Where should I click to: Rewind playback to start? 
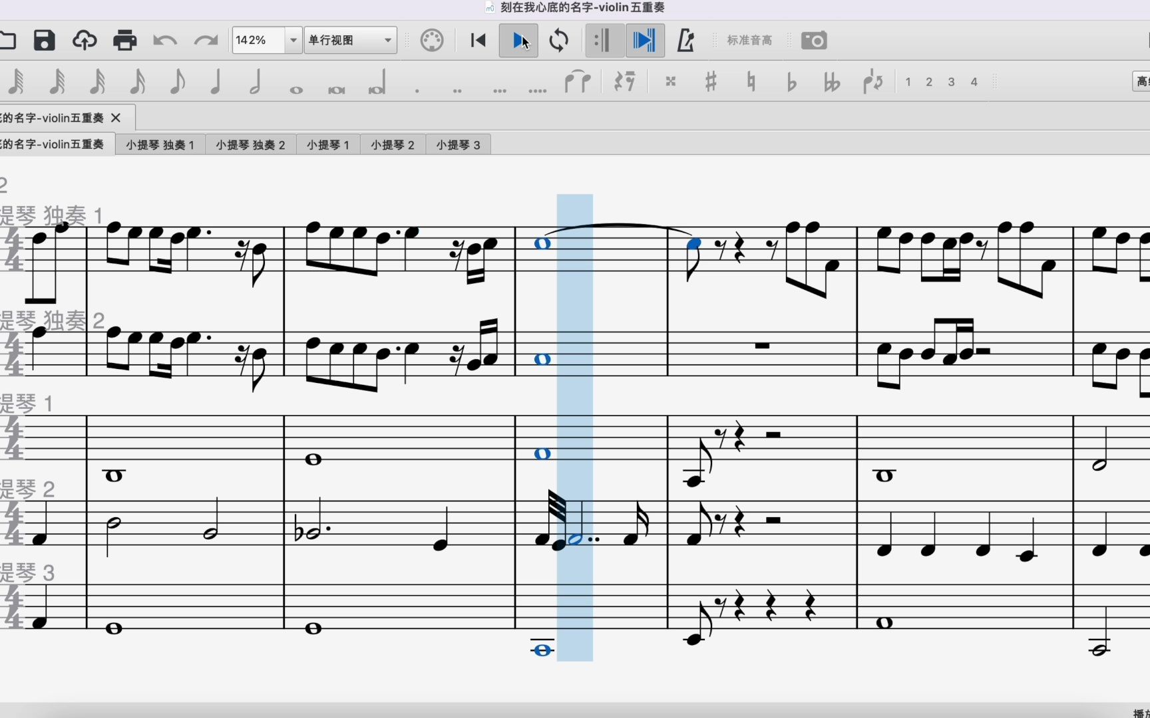[x=478, y=41]
